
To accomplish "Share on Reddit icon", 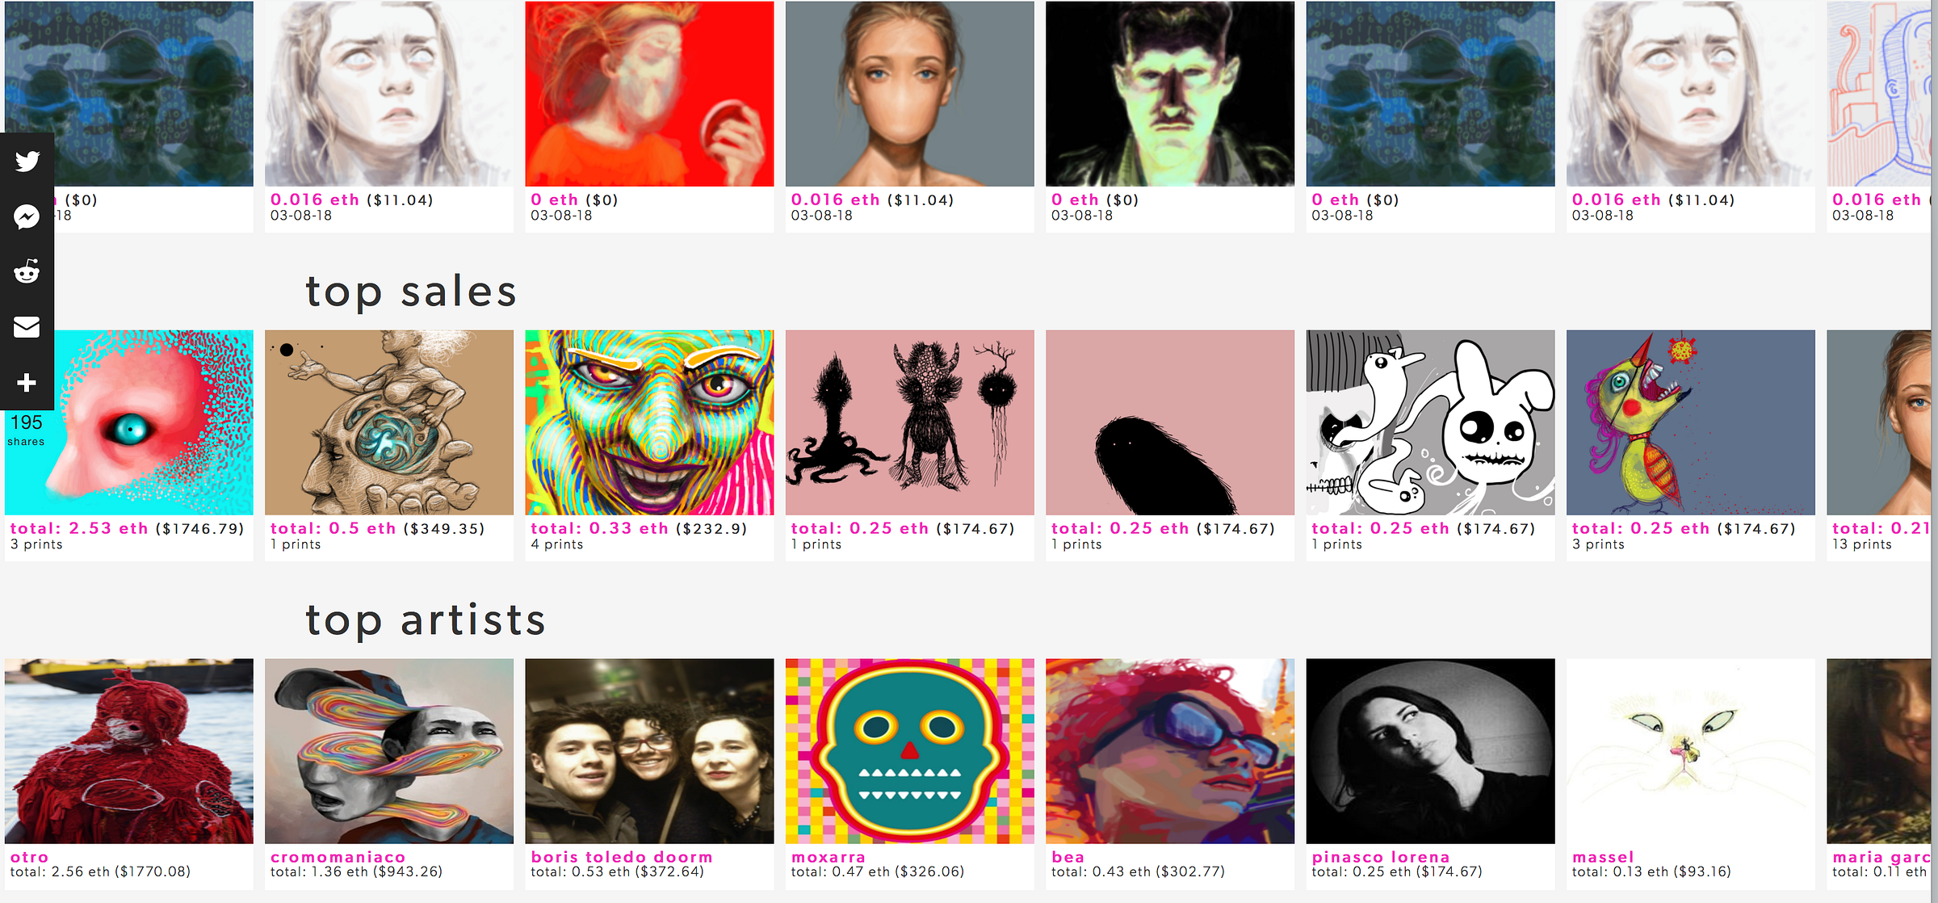I will [x=27, y=271].
